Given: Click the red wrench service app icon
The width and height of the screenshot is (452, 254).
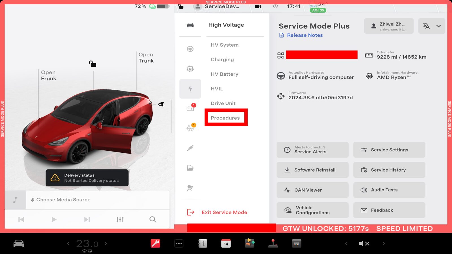Looking at the screenshot, I should click(155, 243).
